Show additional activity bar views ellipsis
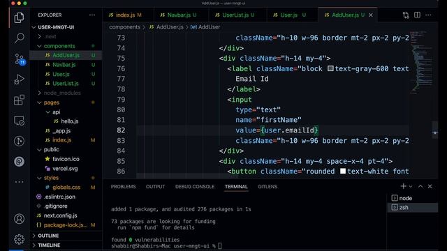The height and width of the screenshot is (251, 447). point(19,182)
